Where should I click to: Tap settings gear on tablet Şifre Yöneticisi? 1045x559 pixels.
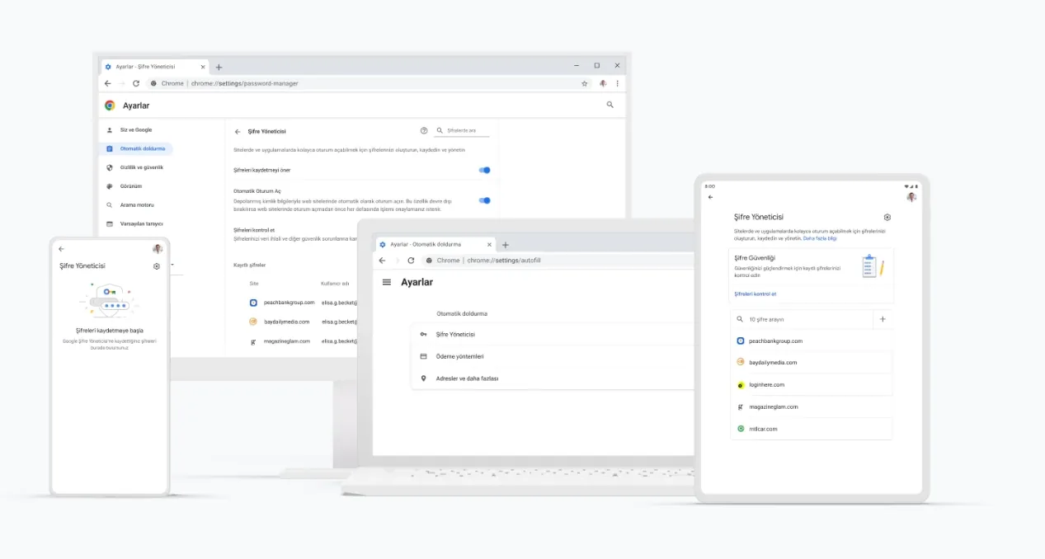click(x=887, y=217)
